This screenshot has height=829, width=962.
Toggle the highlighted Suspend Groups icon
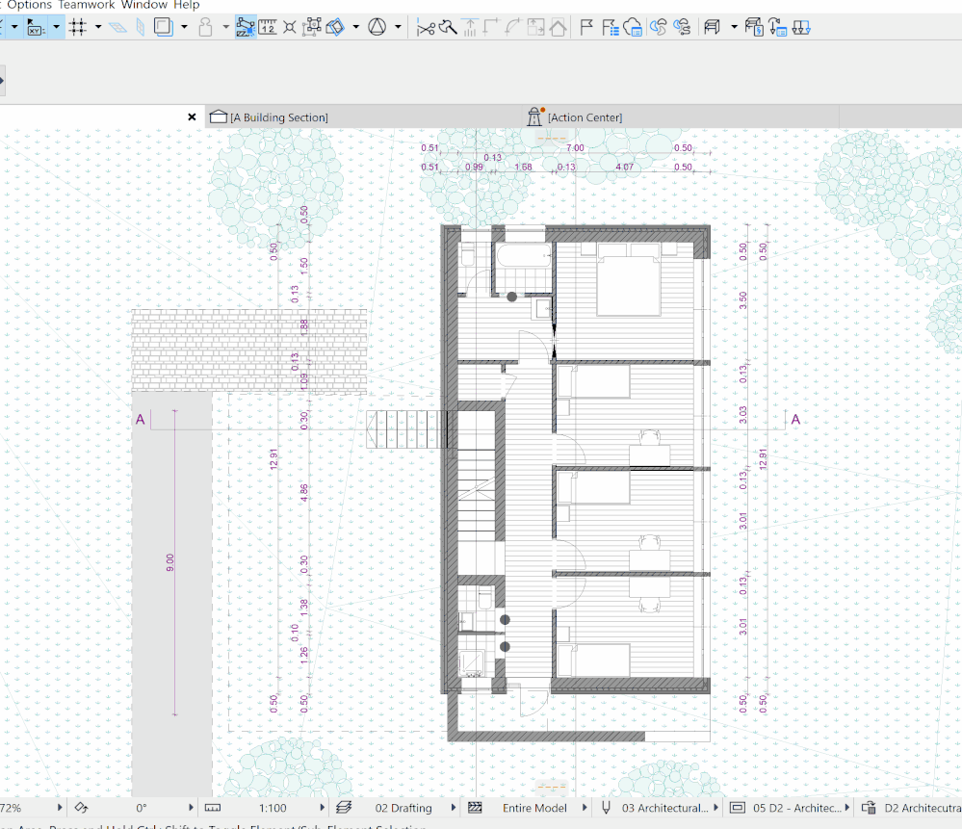click(x=245, y=28)
